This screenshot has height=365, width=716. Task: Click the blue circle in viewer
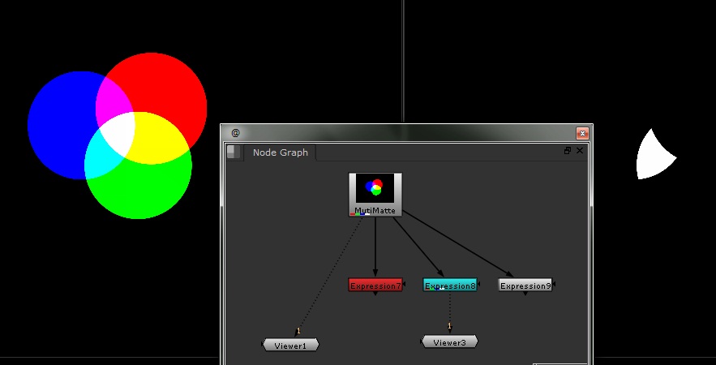pyautogui.click(x=57, y=122)
